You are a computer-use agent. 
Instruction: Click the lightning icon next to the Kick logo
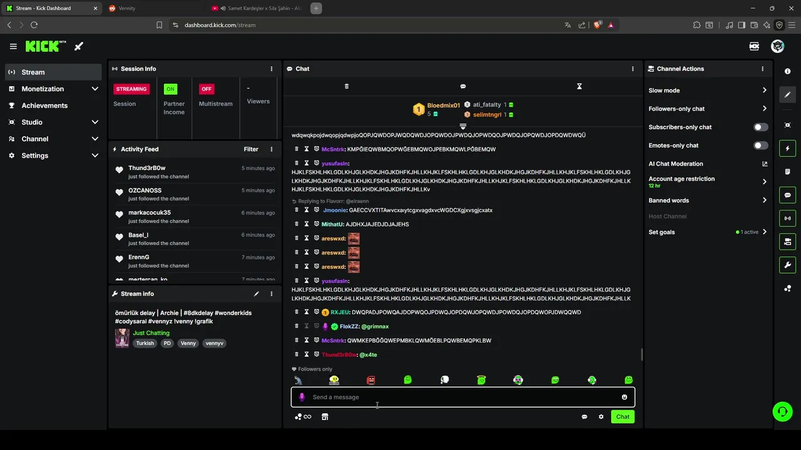(79, 46)
